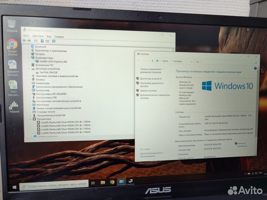Click the Help icon in Device Manager toolbar
This screenshot has width=267, height=200.
tap(42, 41)
